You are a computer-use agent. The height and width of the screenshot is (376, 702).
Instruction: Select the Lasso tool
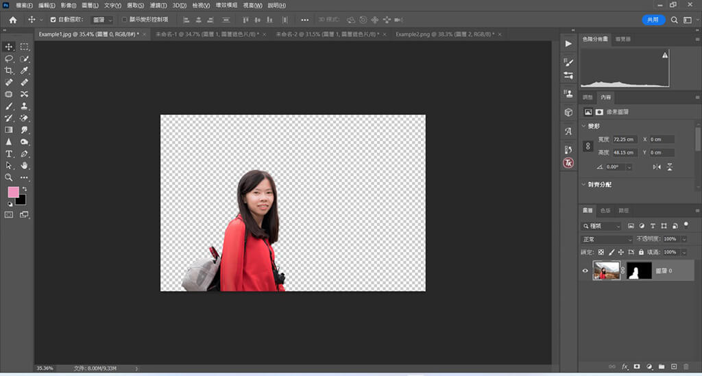point(8,59)
